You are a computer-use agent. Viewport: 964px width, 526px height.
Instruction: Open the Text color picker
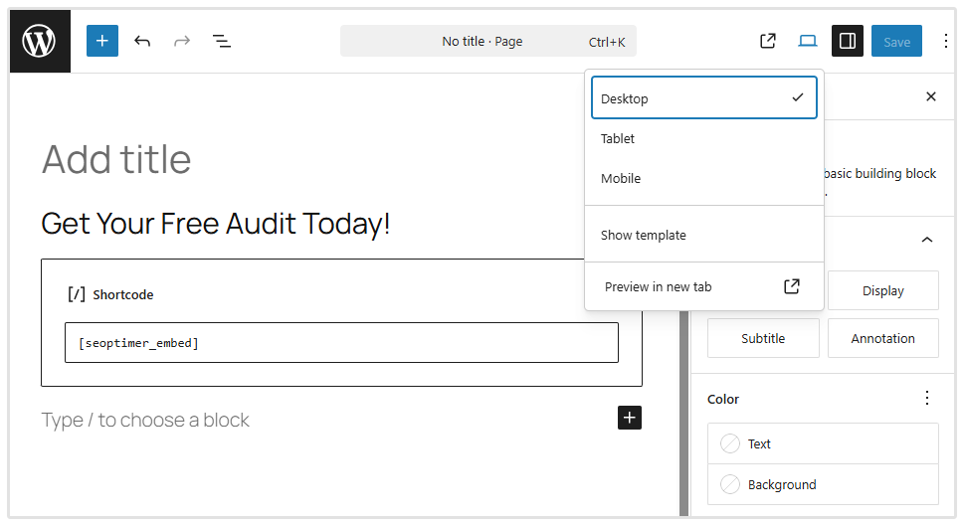tap(823, 443)
